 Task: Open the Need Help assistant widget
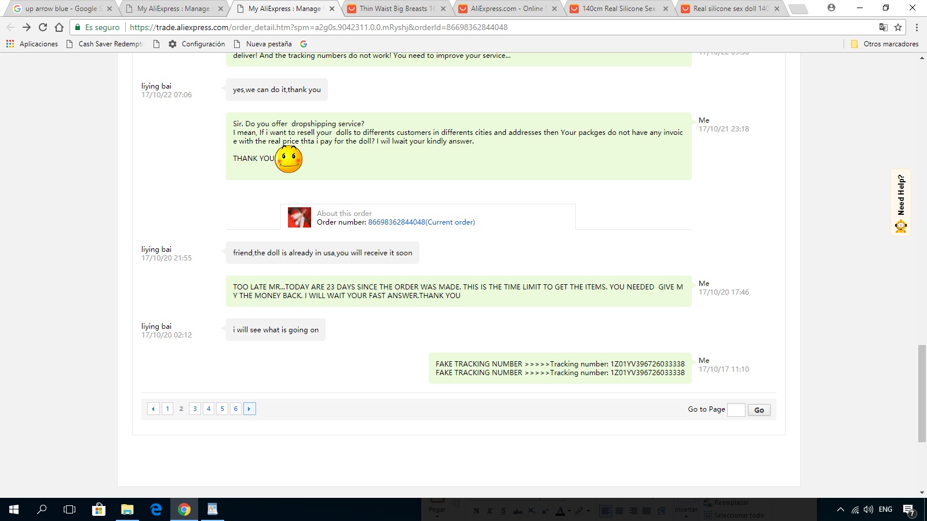[901, 203]
